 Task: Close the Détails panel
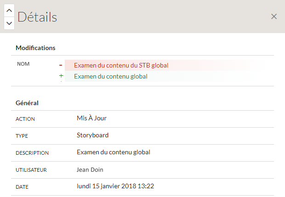[x=274, y=17]
